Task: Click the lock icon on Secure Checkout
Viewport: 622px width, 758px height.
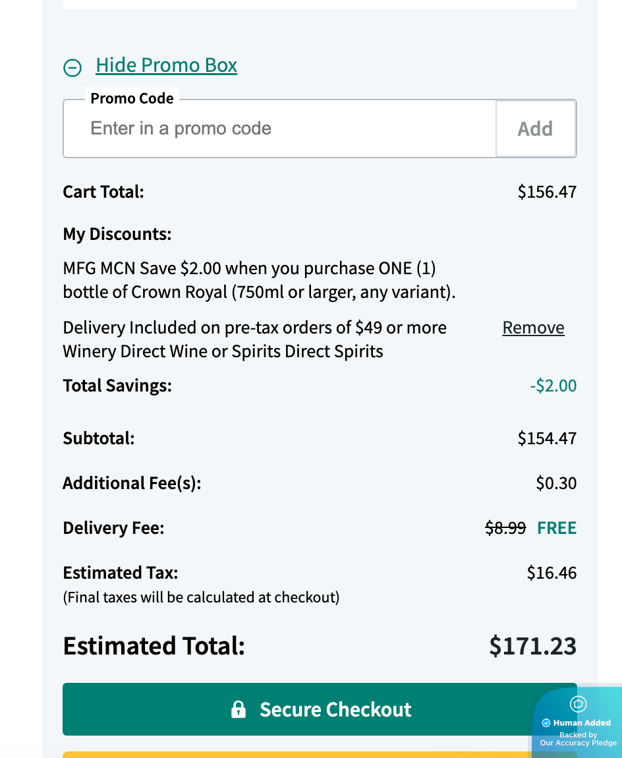Action: coord(239,710)
